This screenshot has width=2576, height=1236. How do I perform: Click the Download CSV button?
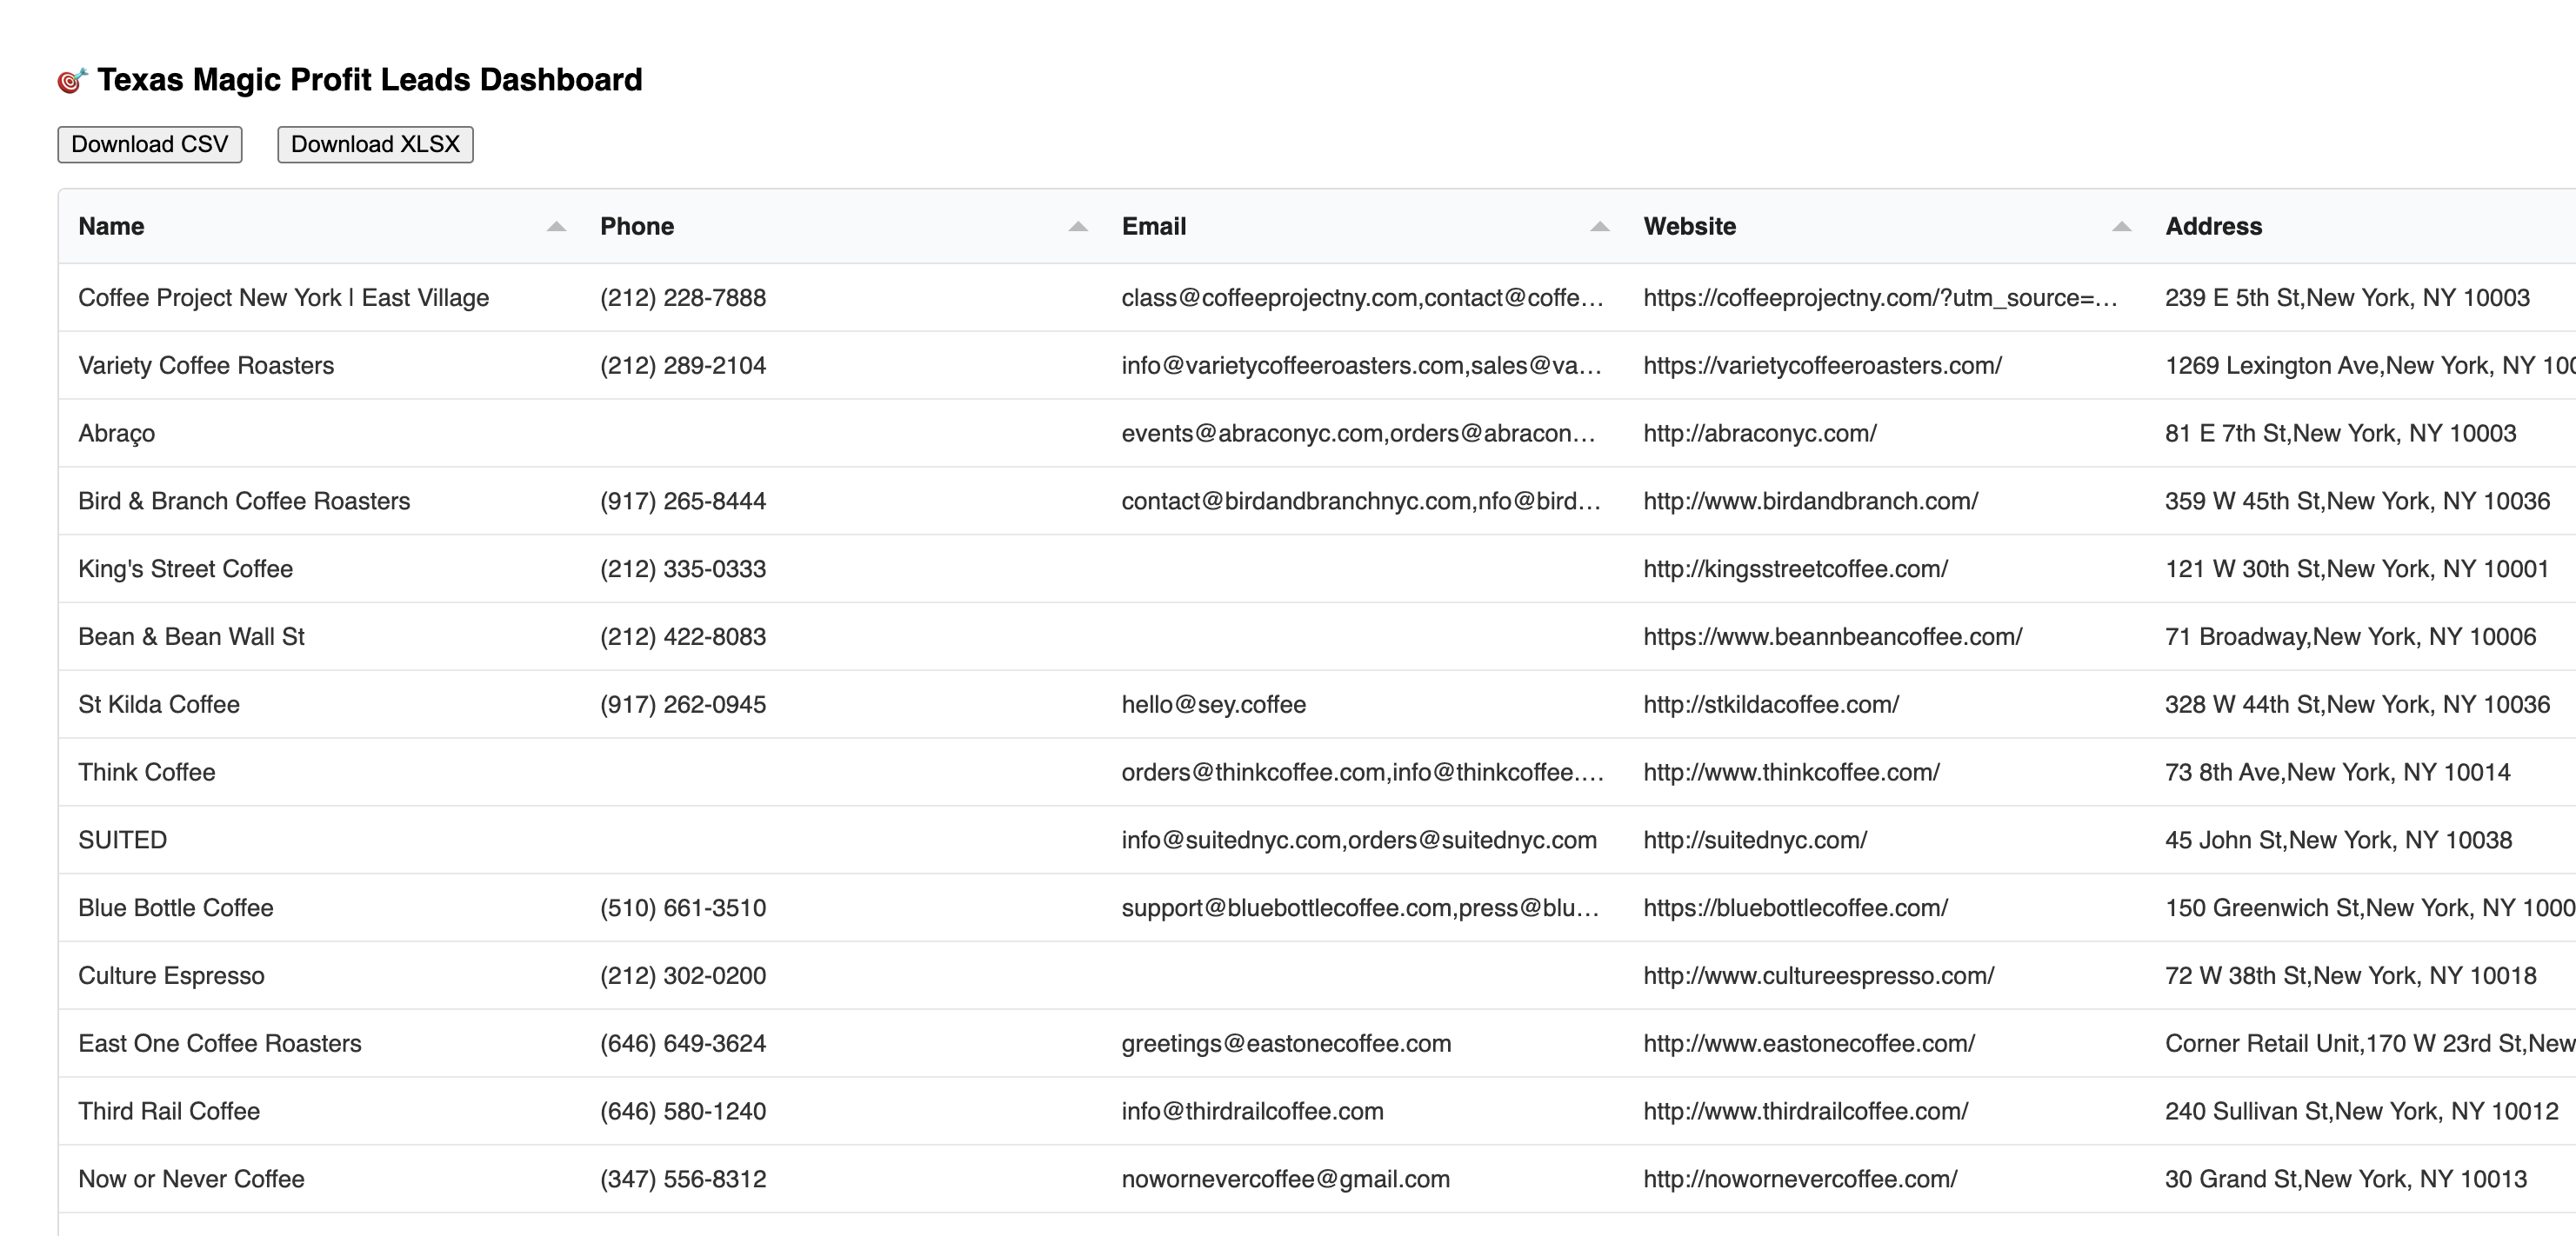pos(150,144)
